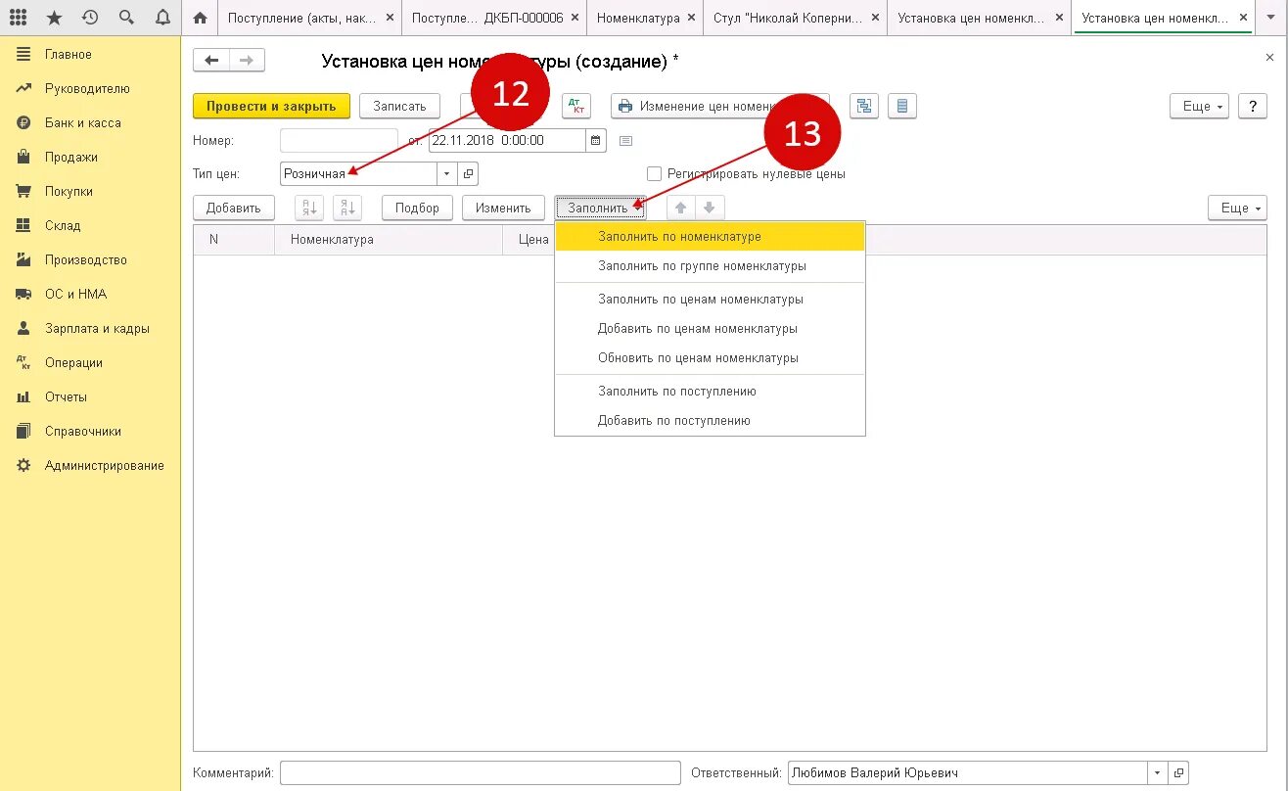Open the help question mark button

1253,106
